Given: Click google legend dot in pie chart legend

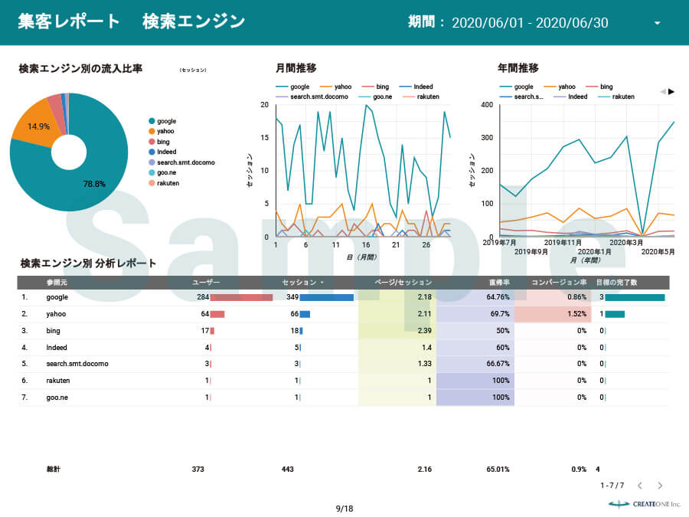Looking at the screenshot, I should pyautogui.click(x=152, y=121).
